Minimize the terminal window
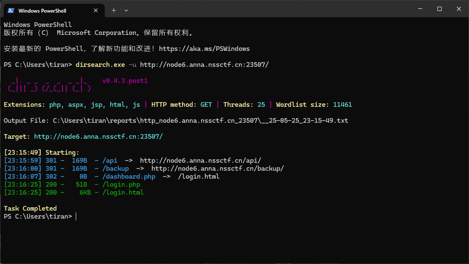Viewport: 469px width, 264px height. coord(420,9)
